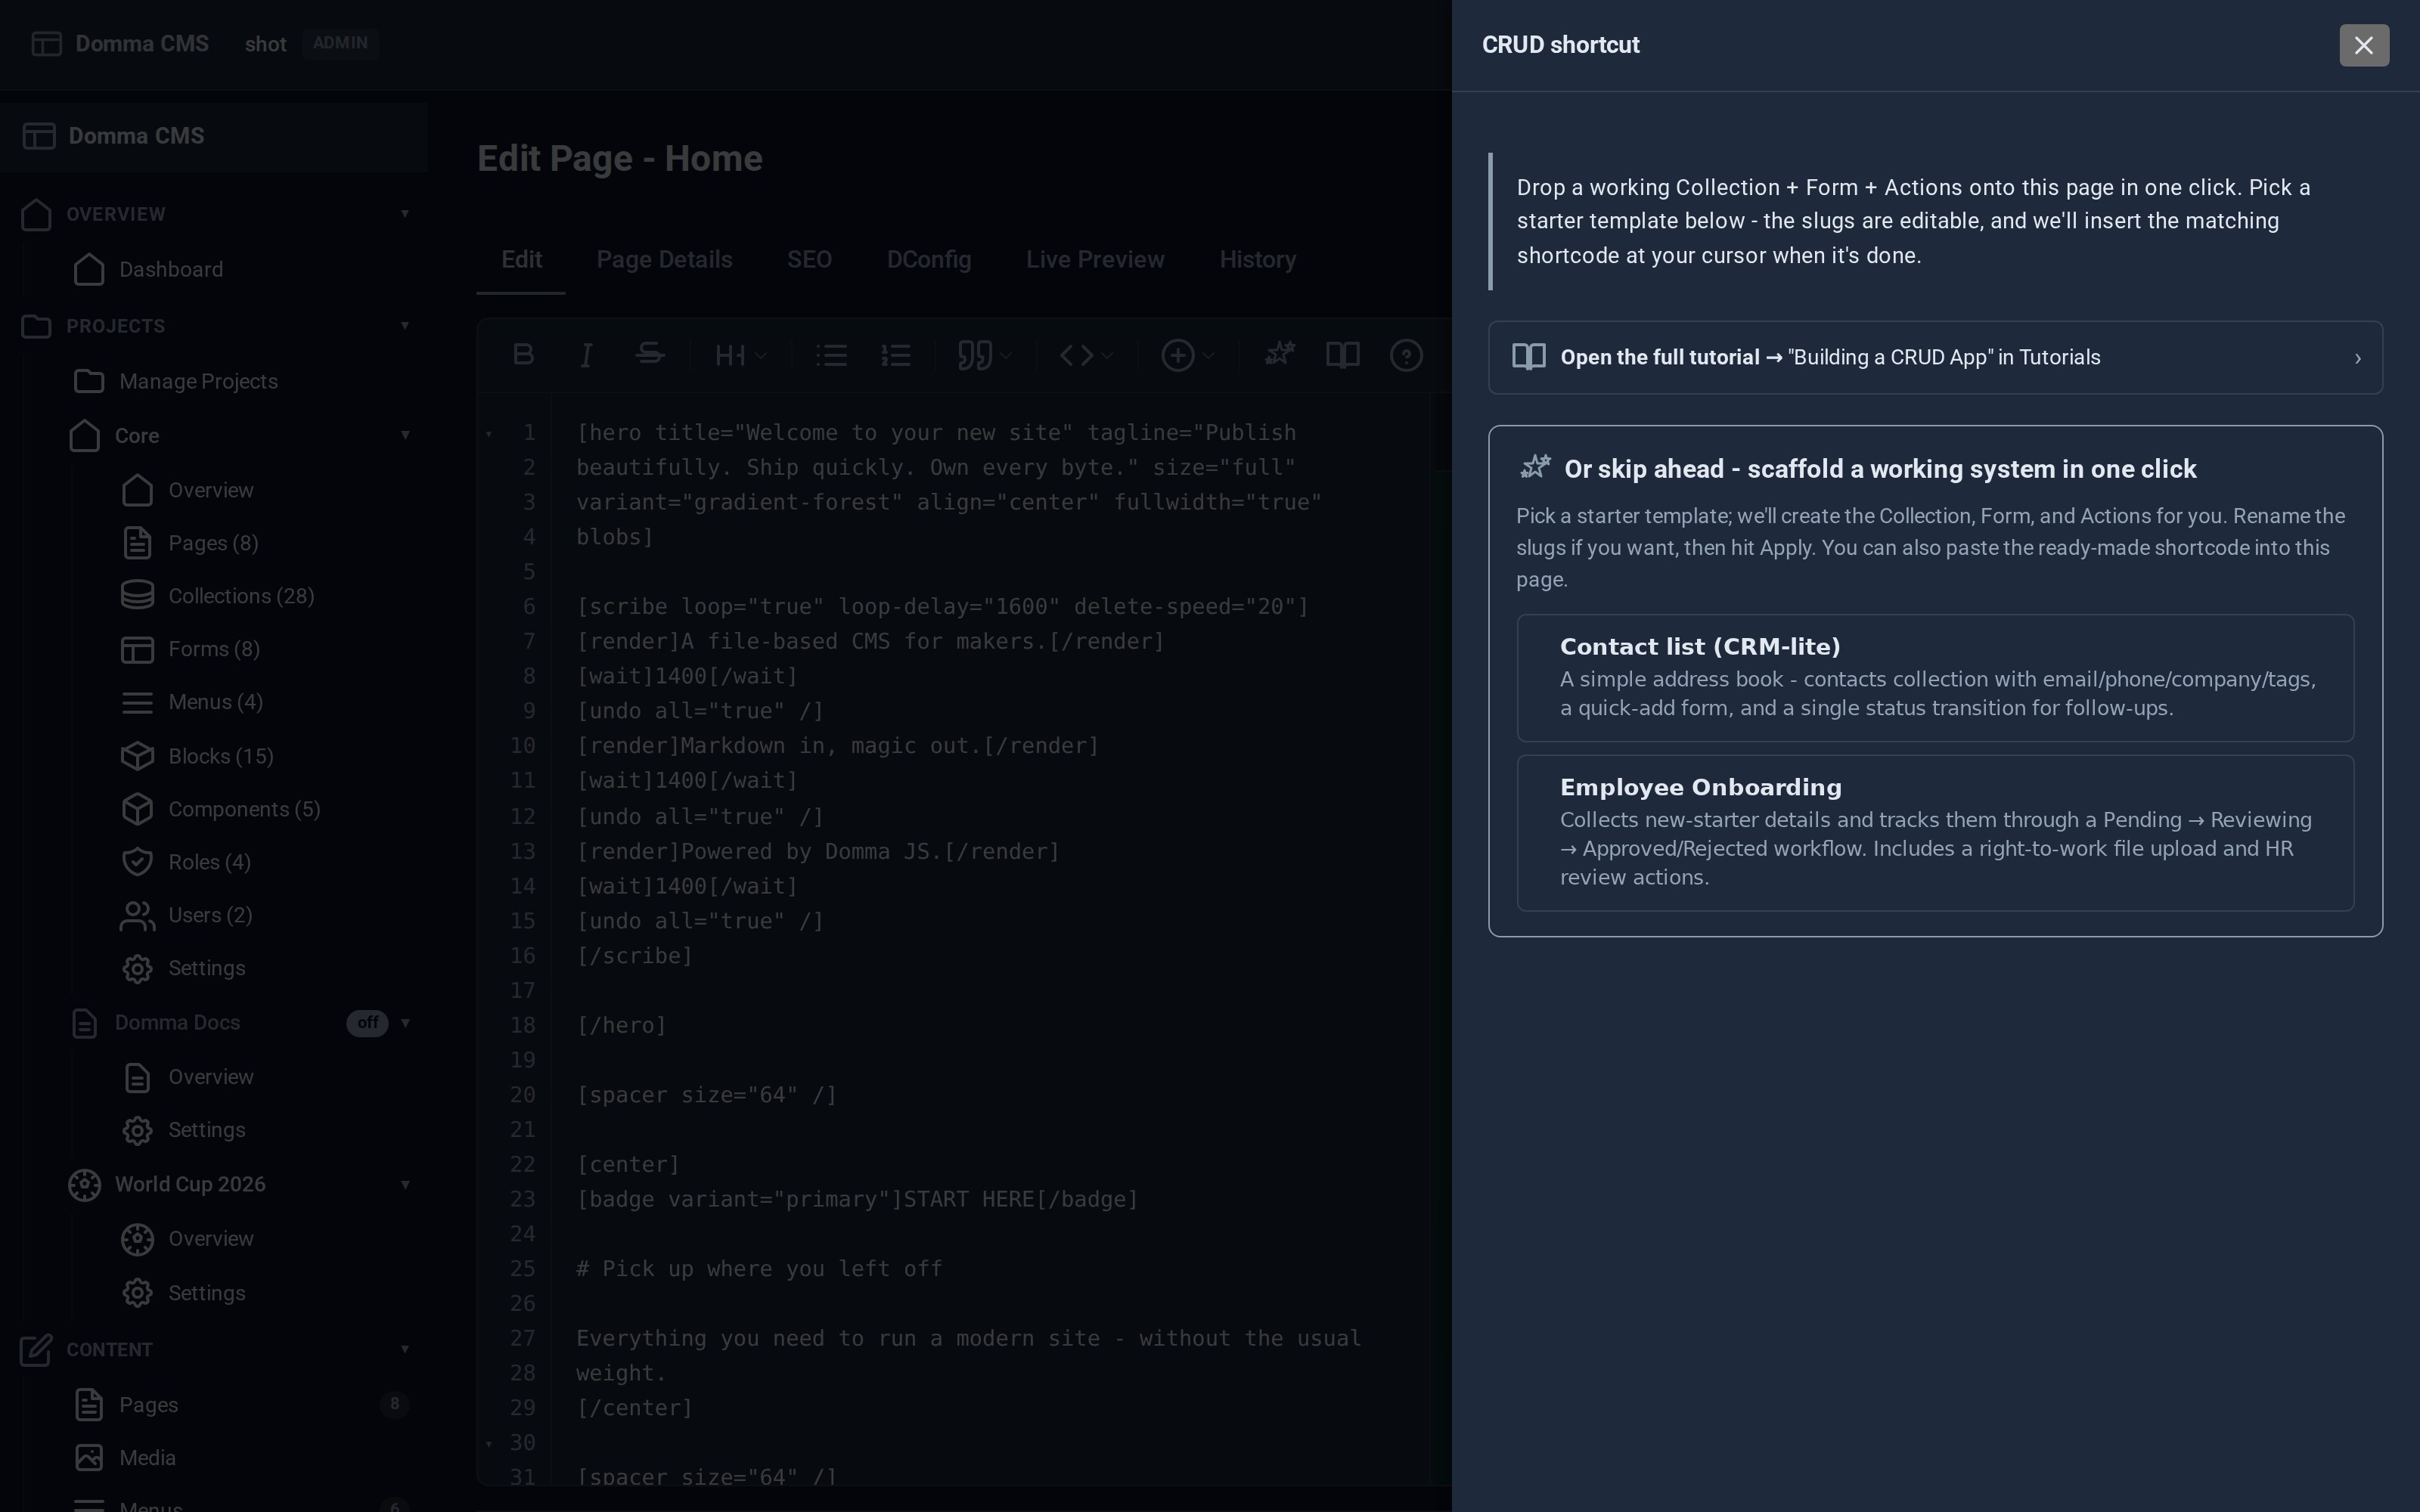Insert a bulleted list
Screen dimensions: 2420x1512
831,355
